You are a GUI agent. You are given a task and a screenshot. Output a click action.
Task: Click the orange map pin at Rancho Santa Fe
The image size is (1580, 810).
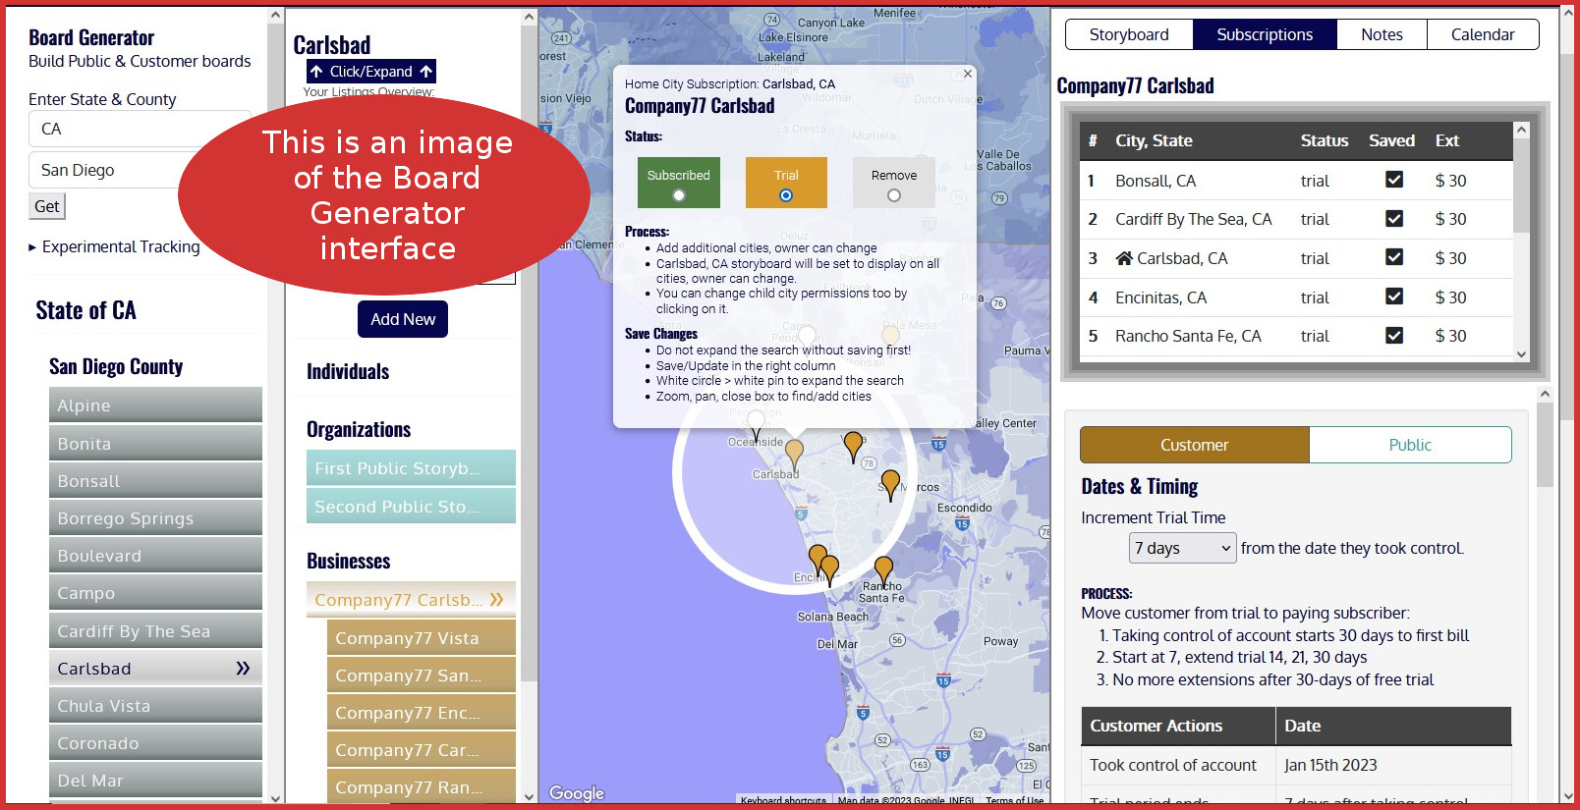coord(883,568)
